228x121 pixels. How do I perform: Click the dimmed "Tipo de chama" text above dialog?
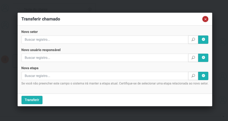[36, 10]
